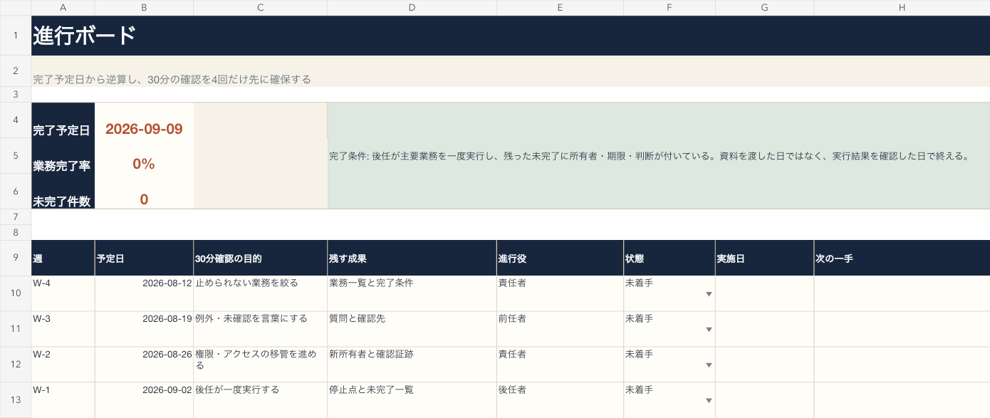Screen dimensions: 990x418
Task: Select row 4 header
Action: click(16, 120)
